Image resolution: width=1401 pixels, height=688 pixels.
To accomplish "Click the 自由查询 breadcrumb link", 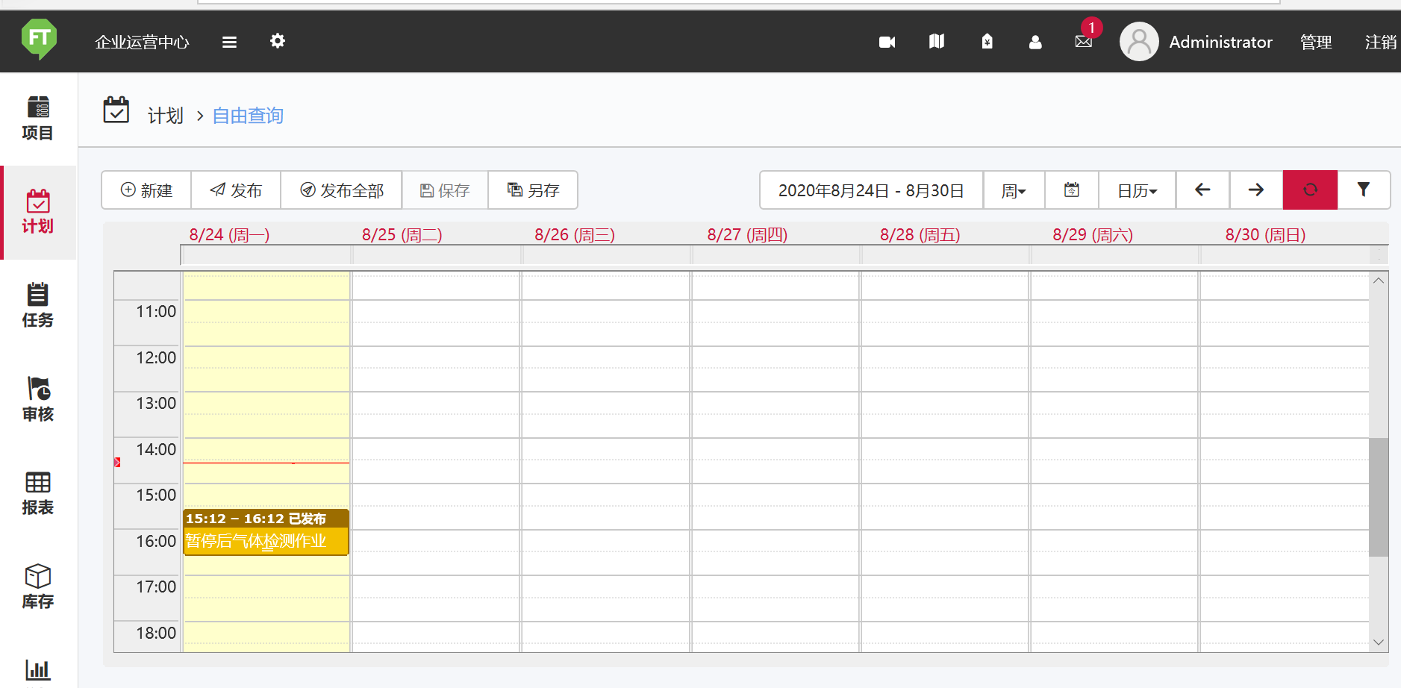I will pyautogui.click(x=248, y=116).
